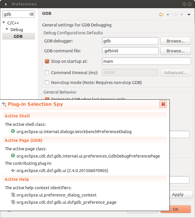Collapse the C/C++ tree node

[4, 23]
